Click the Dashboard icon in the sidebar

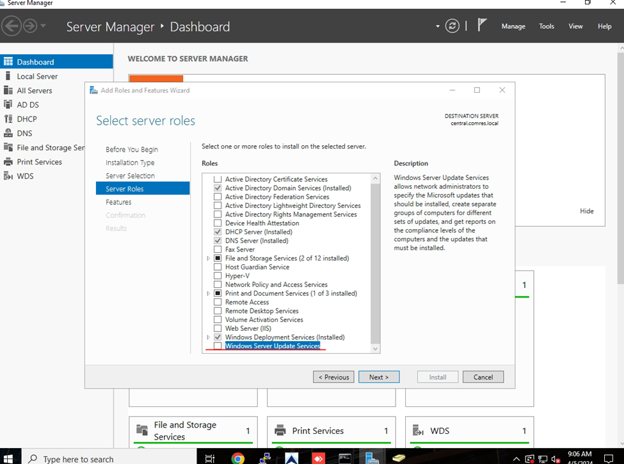[8, 62]
